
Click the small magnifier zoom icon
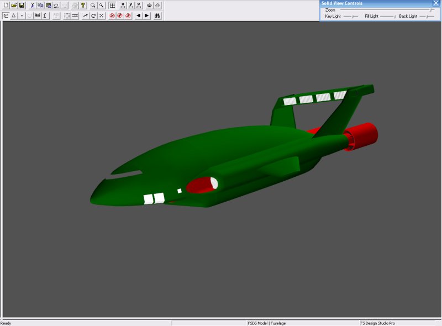pos(101,5)
